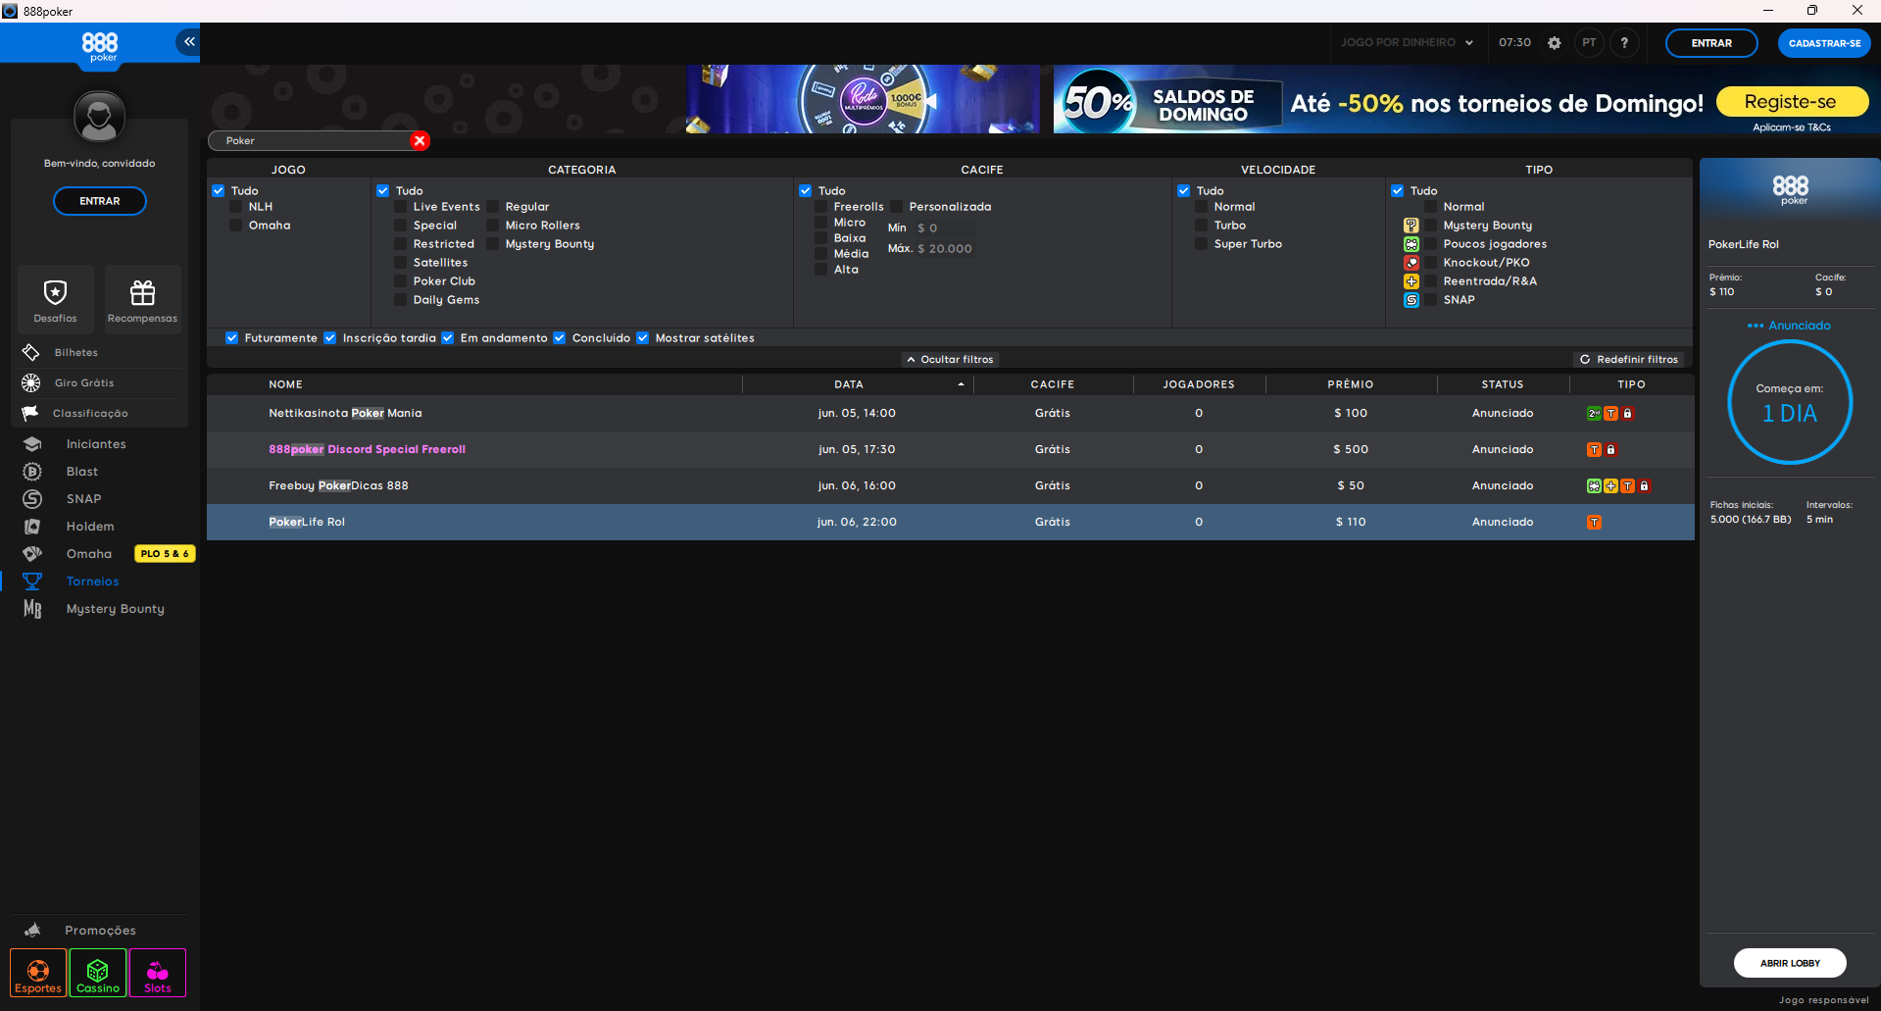Image resolution: width=1881 pixels, height=1011 pixels.
Task: Open help using the question mark icon
Action: click(1624, 43)
